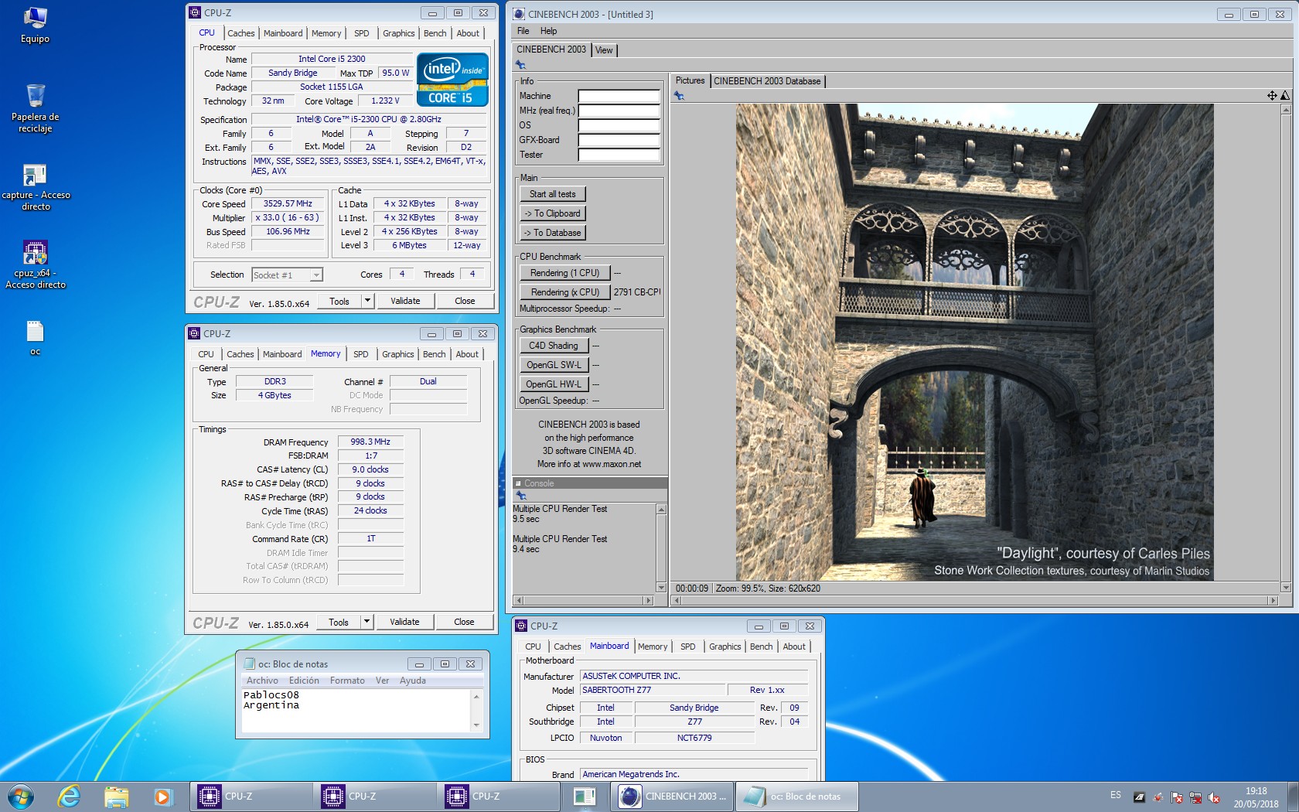1299x812 pixels.
Task: Launch Internet Explorer from taskbar
Action: (x=70, y=797)
